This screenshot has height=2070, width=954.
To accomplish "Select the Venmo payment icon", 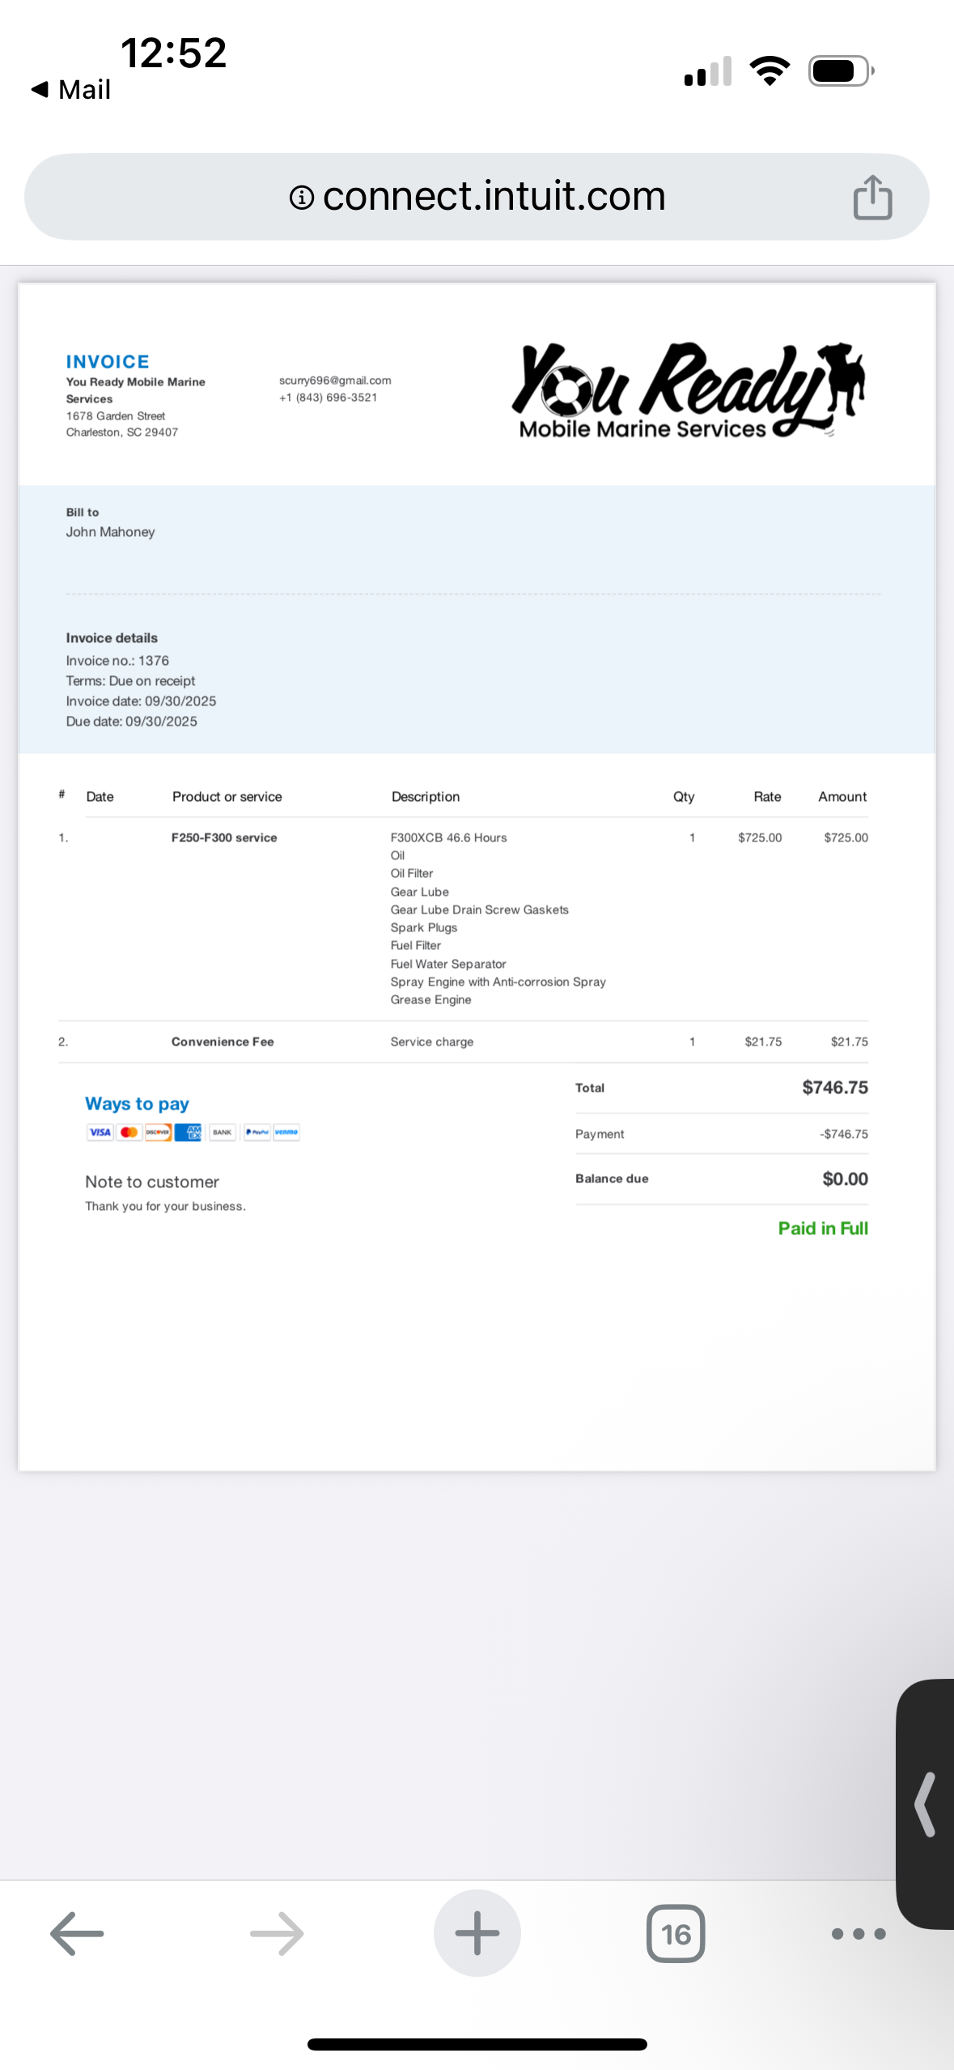I will [286, 1132].
